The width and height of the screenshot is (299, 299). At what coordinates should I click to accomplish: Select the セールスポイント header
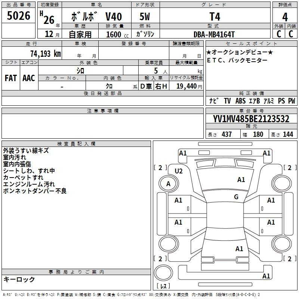(251, 43)
